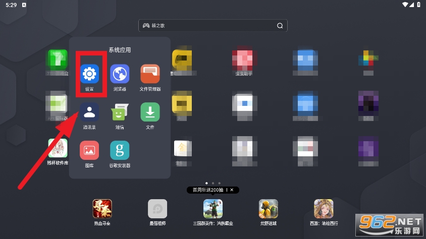Viewport: 426px width, 239px height.
Task: Open the 短信 messaging app
Action: coord(120,112)
